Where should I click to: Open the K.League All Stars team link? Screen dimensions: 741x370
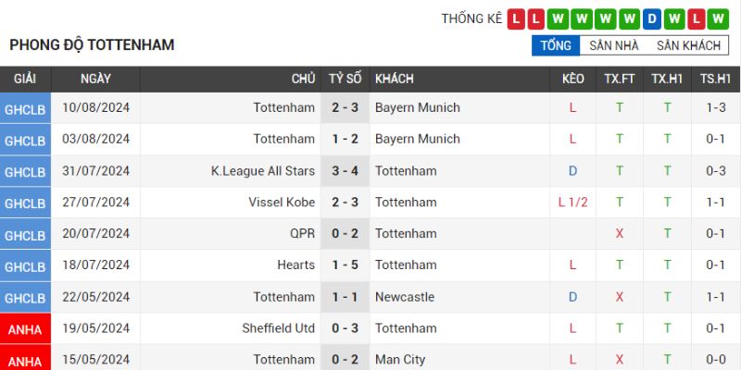tap(263, 171)
